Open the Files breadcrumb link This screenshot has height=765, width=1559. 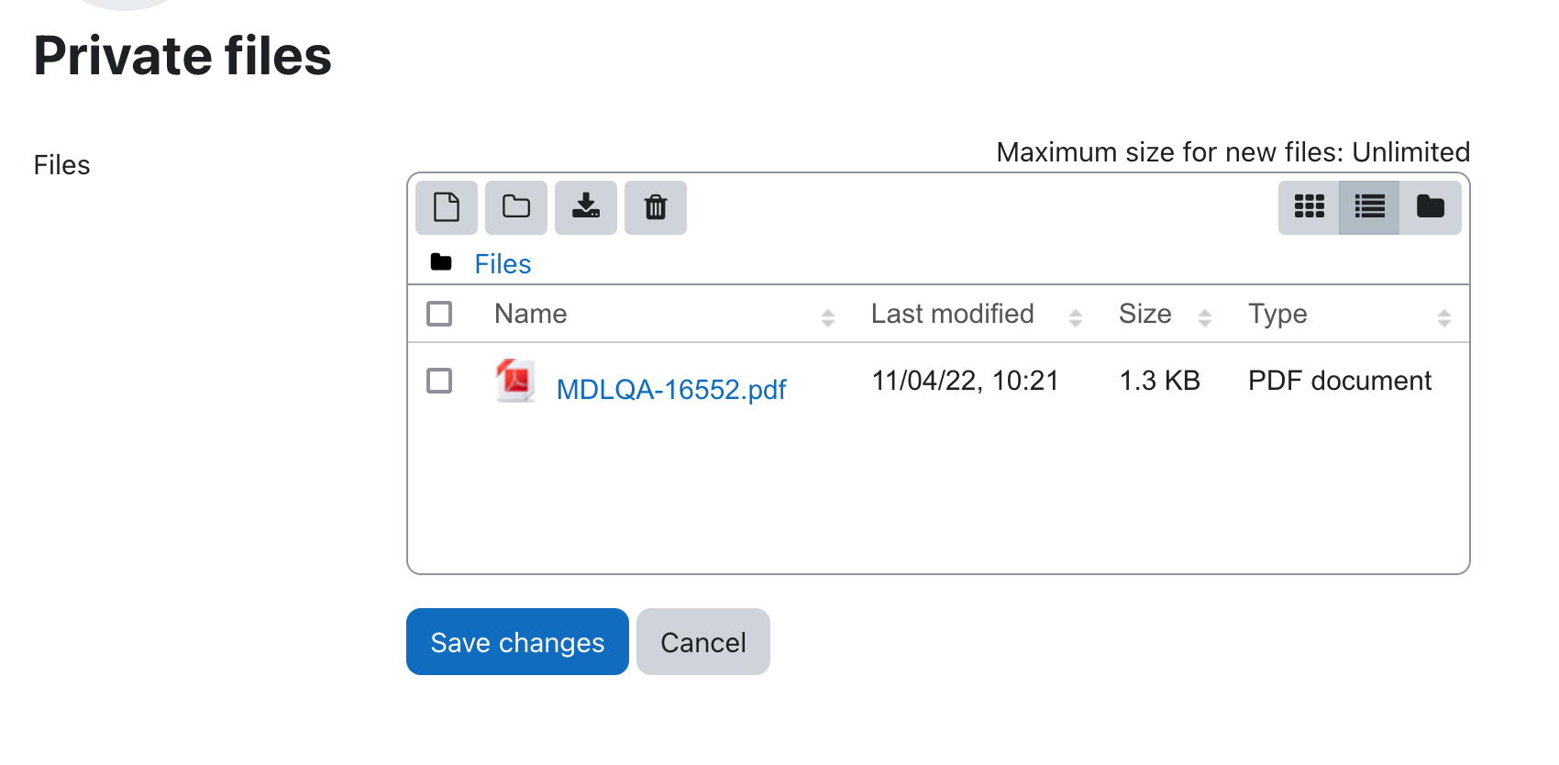click(503, 264)
